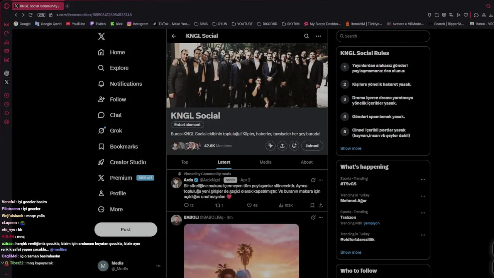The height and width of the screenshot is (278, 494).
Task: Reply to Arda's pinned post
Action: 189,205
